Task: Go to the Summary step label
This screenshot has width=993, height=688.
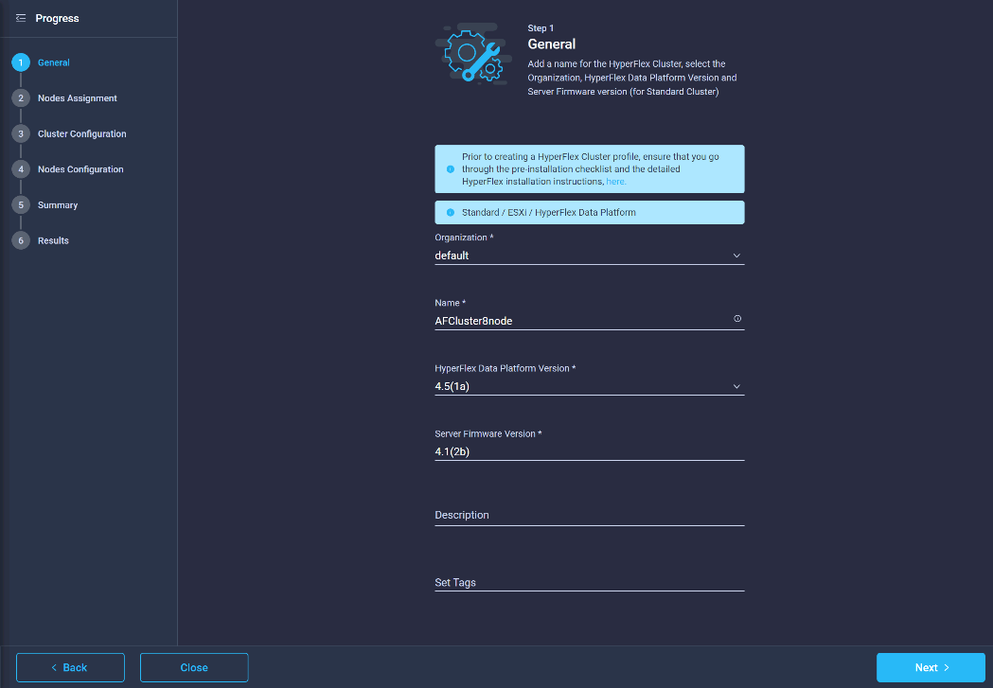Action: tap(58, 205)
